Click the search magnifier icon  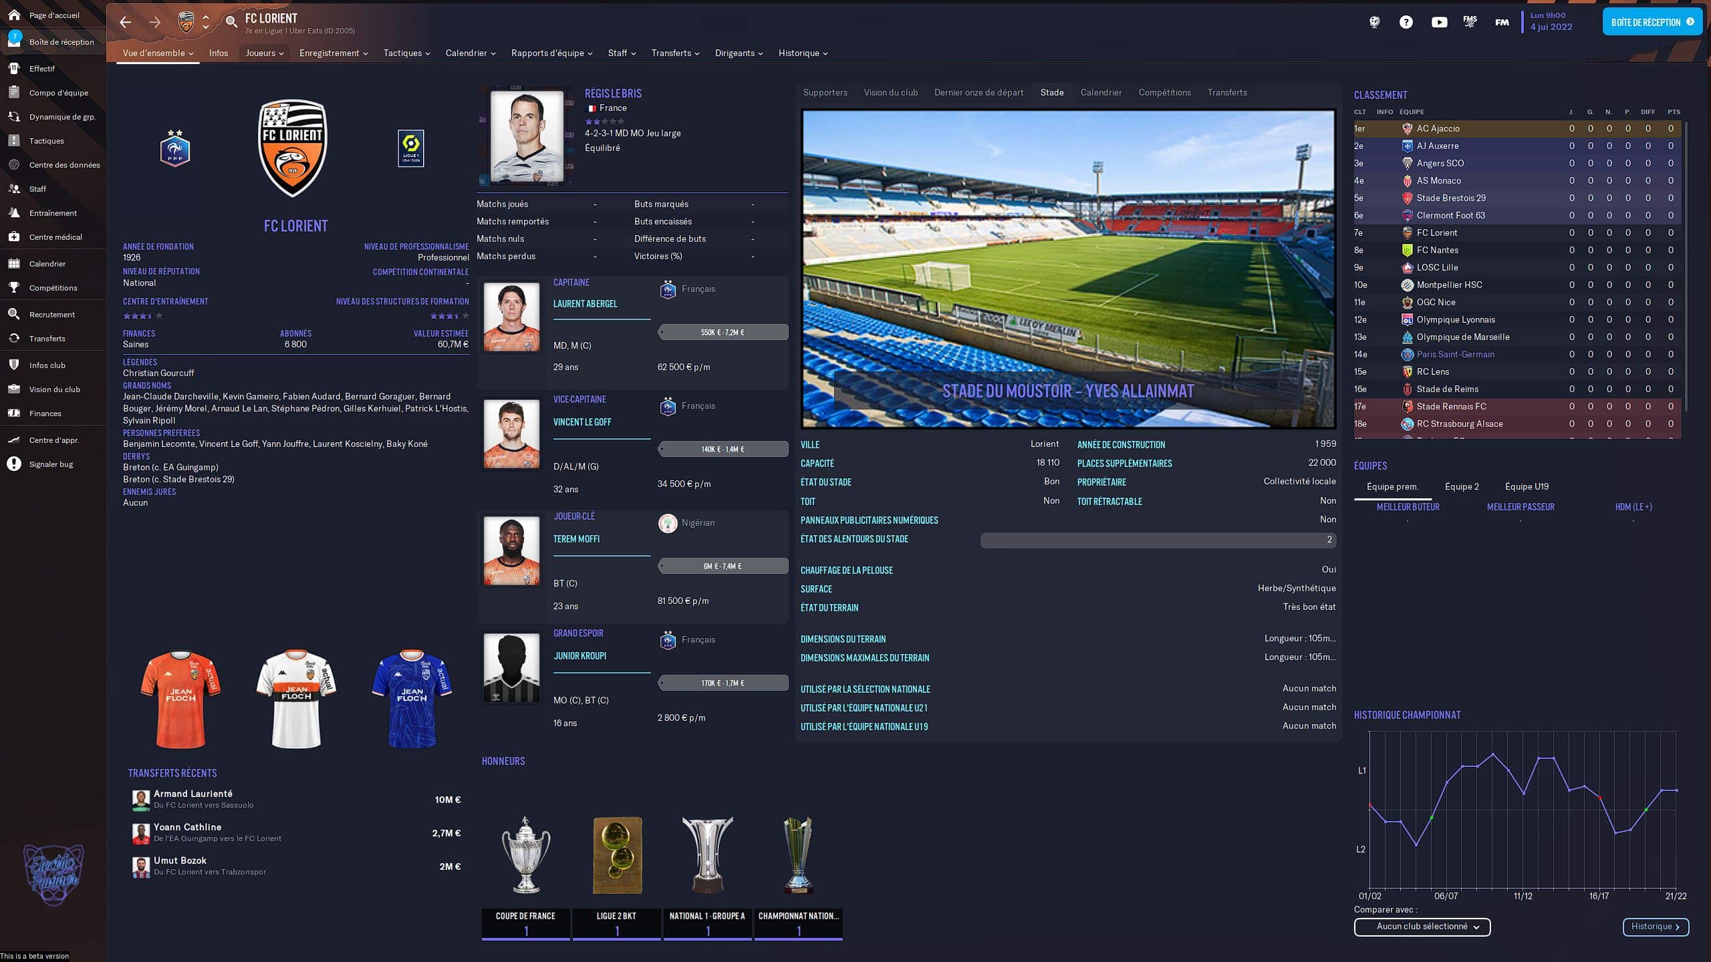[231, 22]
